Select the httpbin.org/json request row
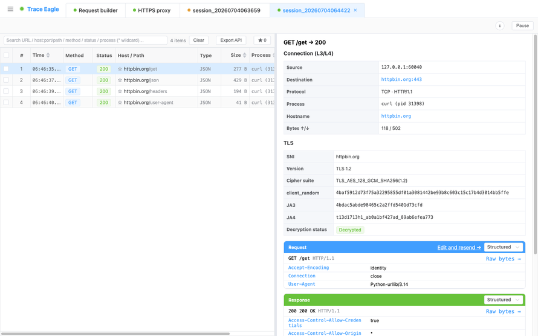Image resolution: width=538 pixels, height=336 pixels. click(137, 80)
